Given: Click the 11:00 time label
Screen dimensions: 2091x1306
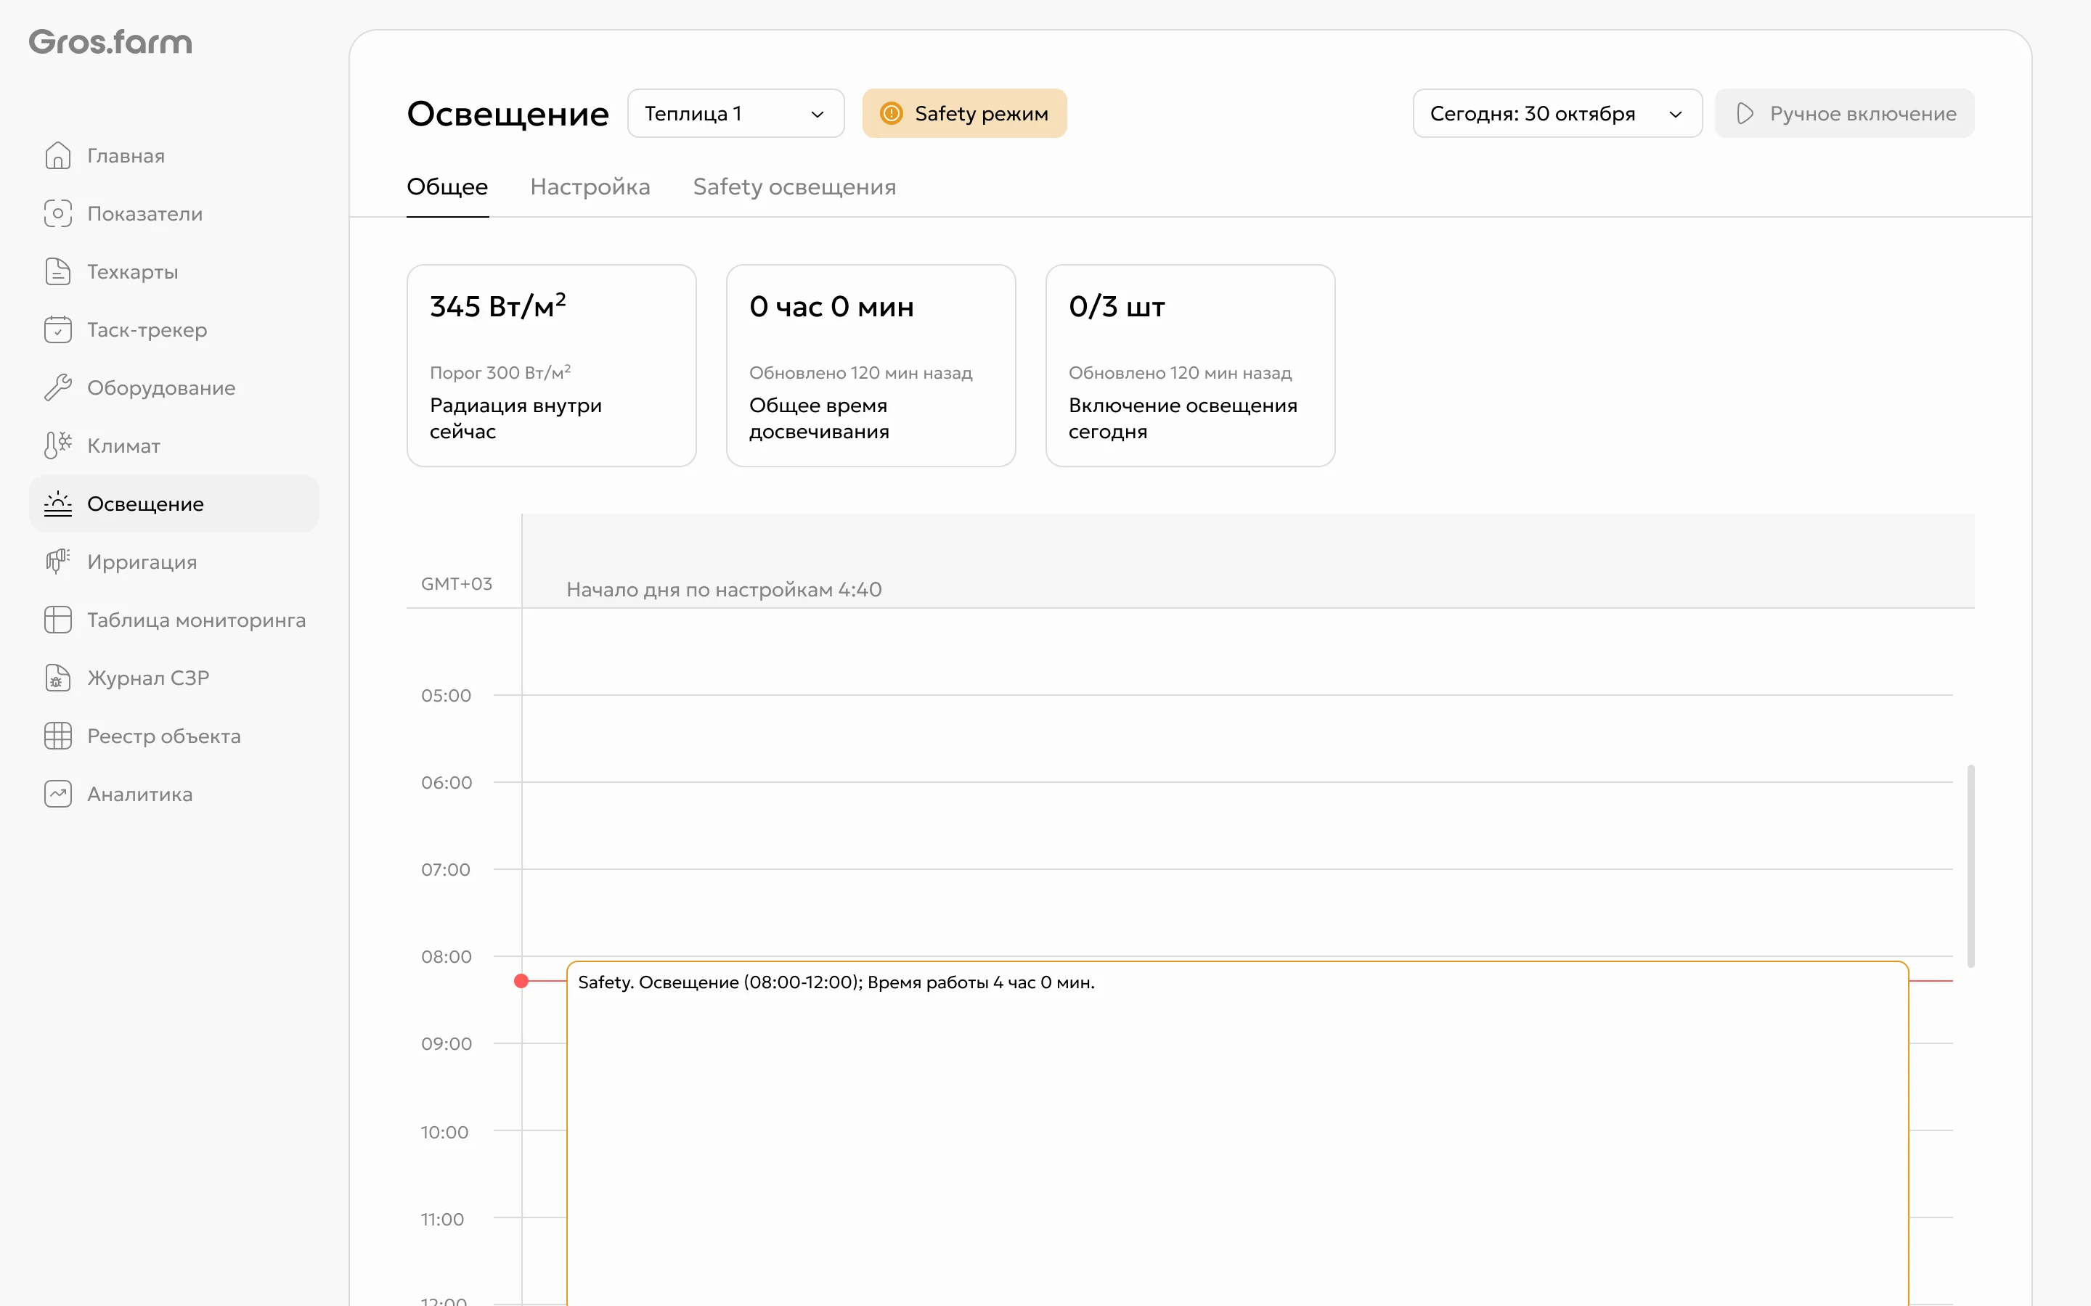Looking at the screenshot, I should pyautogui.click(x=442, y=1220).
